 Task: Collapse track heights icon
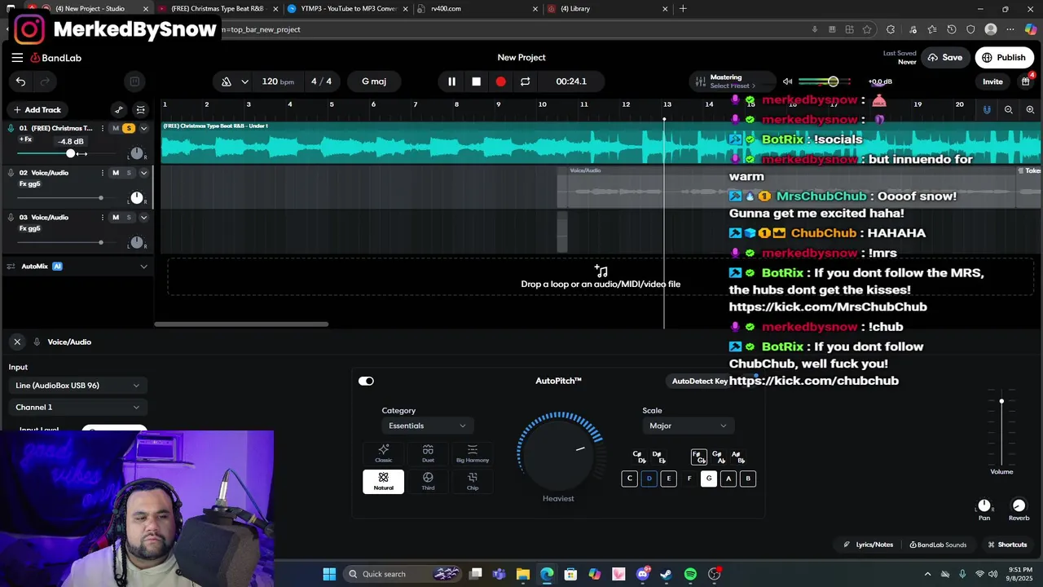pos(141,110)
